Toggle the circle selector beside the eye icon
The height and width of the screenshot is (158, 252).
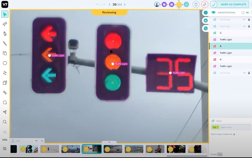(x=243, y=12)
